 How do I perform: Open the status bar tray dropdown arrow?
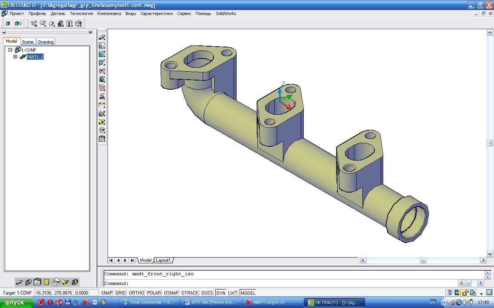(481, 293)
